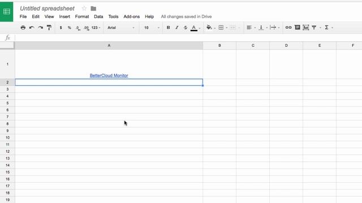Select row 1 header
The width and height of the screenshot is (362, 203).
coord(7,64)
